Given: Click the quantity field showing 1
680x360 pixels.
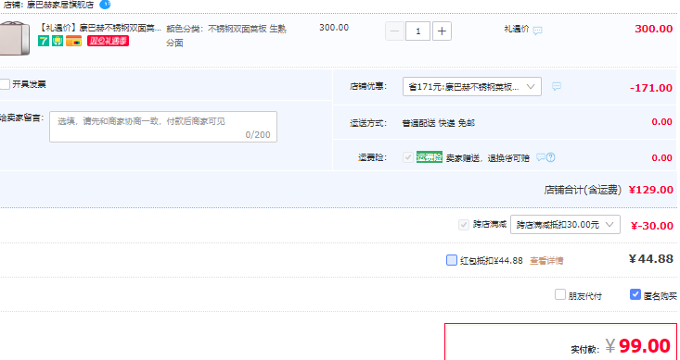Looking at the screenshot, I should coord(418,31).
